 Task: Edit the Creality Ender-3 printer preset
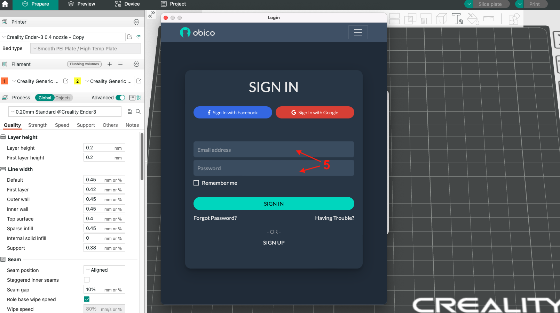[129, 37]
